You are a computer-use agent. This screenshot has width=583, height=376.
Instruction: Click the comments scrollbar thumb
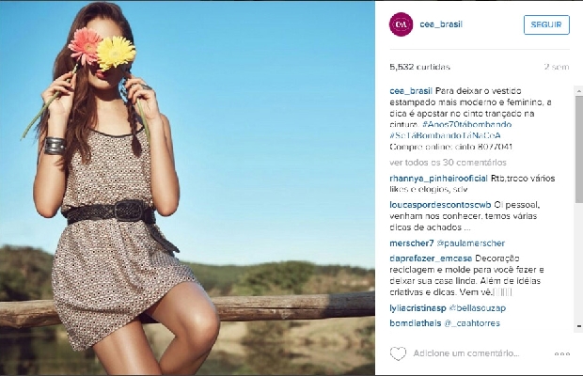pyautogui.click(x=579, y=149)
